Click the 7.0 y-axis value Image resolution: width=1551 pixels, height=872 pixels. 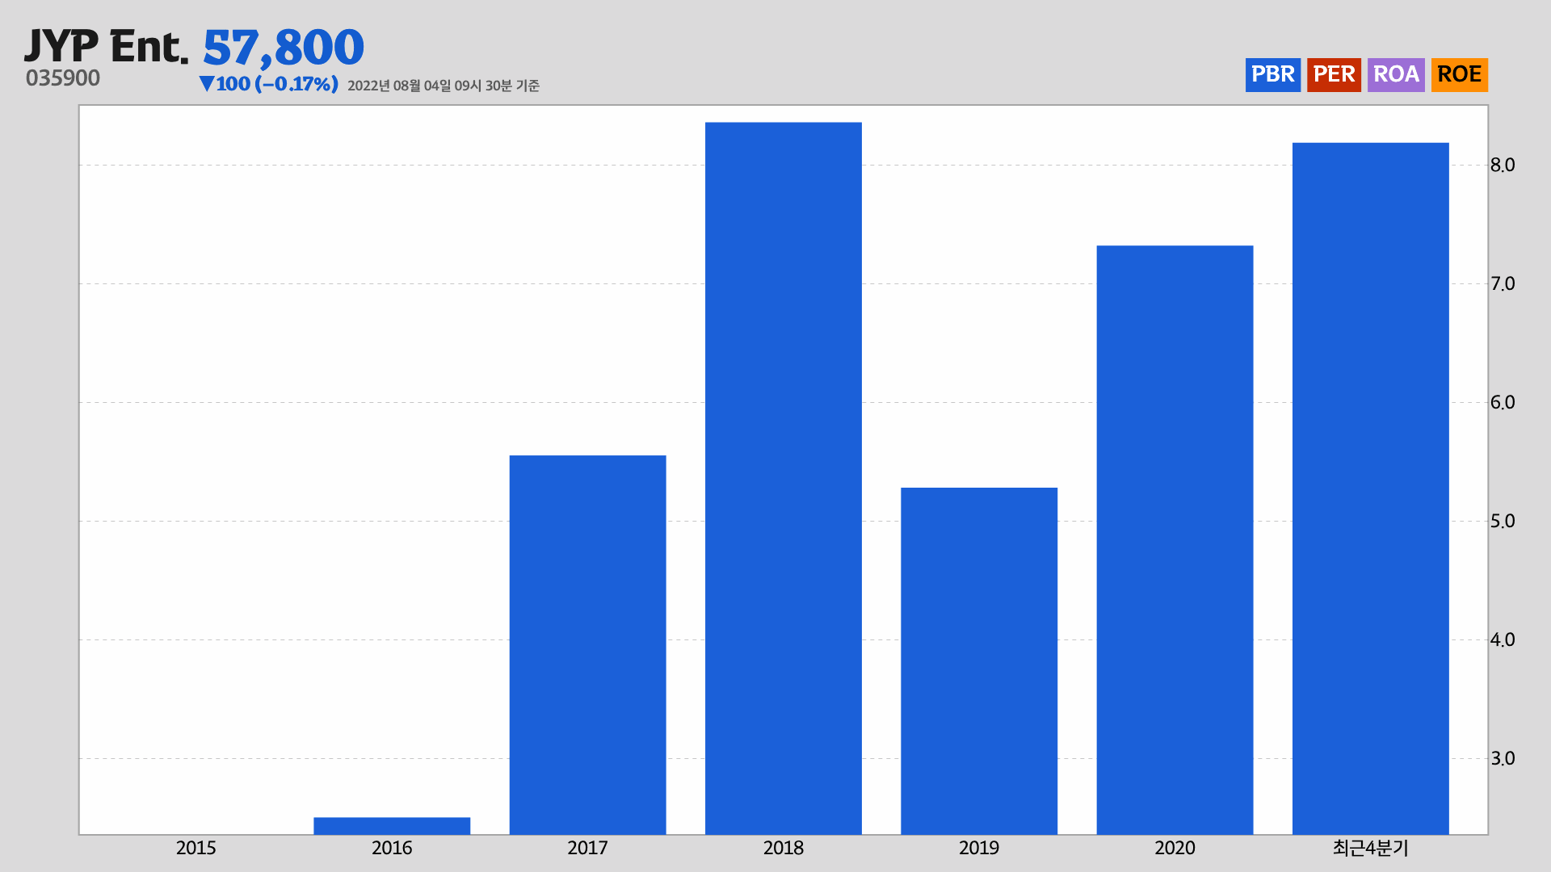pos(1503,284)
